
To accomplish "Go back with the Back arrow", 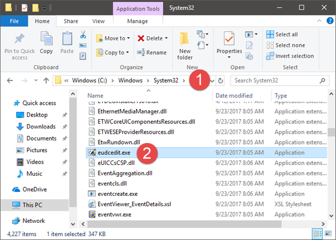I will tap(10, 80).
